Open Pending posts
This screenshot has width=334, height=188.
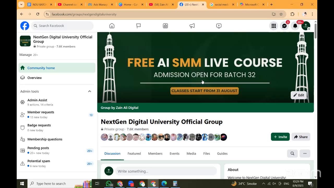coord(57,150)
